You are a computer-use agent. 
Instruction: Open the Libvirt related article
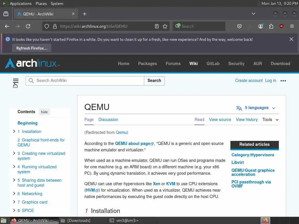(x=238, y=162)
